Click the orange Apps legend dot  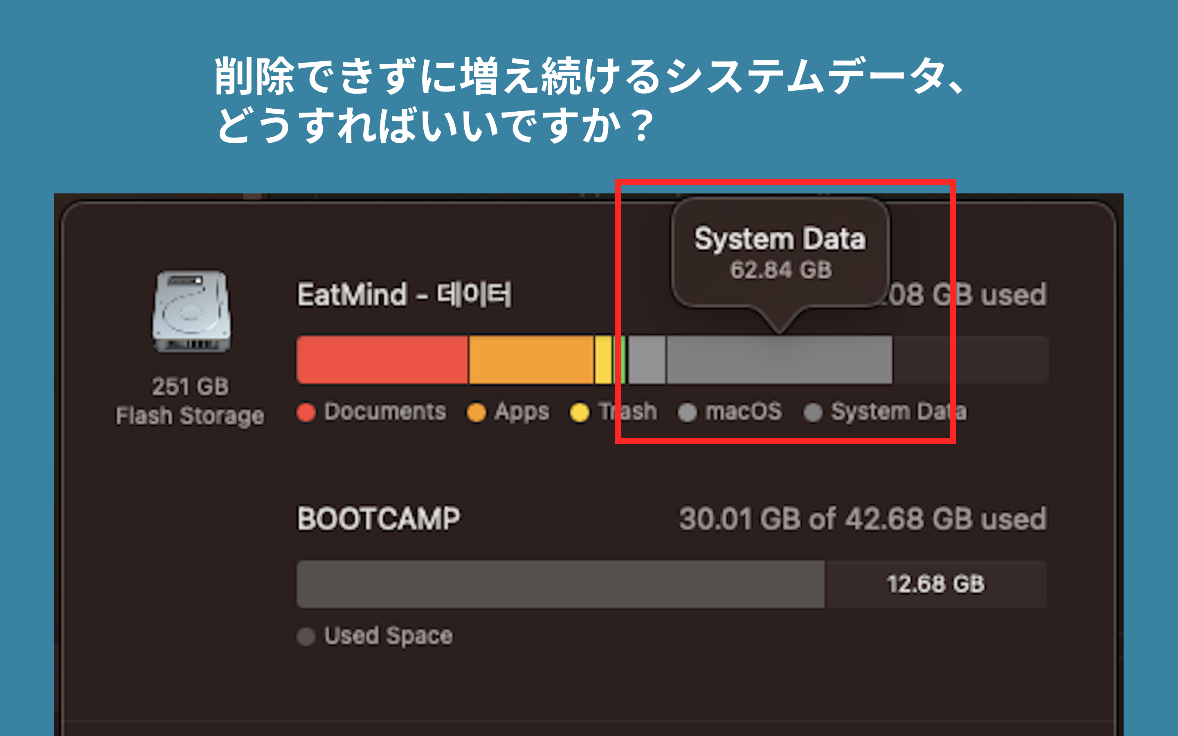pyautogui.click(x=476, y=412)
